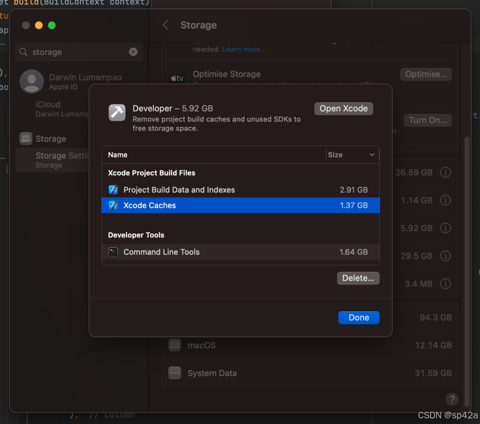Click the Open Xcode button

344,108
